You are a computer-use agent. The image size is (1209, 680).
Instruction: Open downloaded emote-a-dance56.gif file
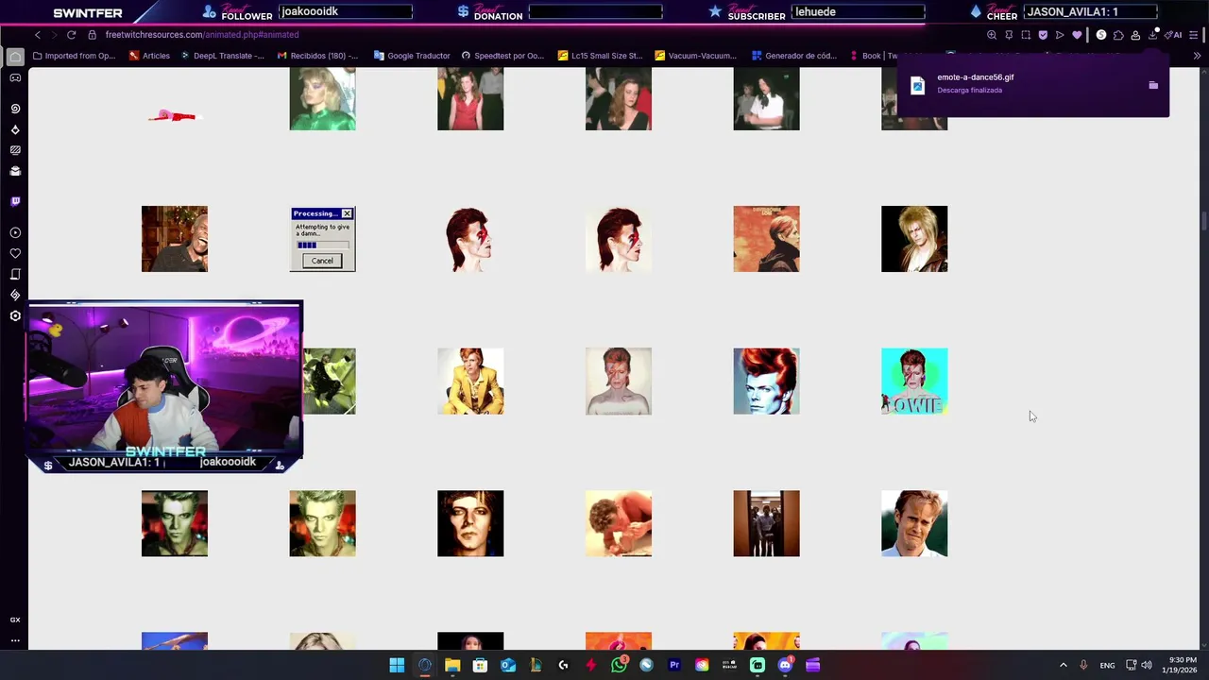(975, 77)
